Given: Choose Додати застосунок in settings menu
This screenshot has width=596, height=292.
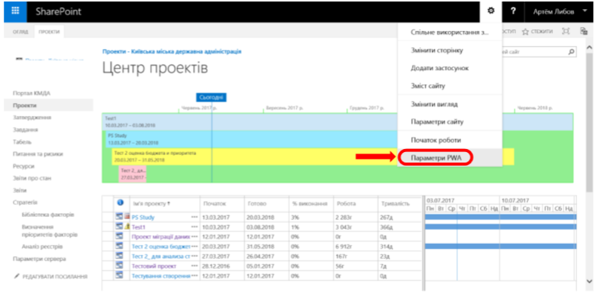Looking at the screenshot, I should click(450, 68).
